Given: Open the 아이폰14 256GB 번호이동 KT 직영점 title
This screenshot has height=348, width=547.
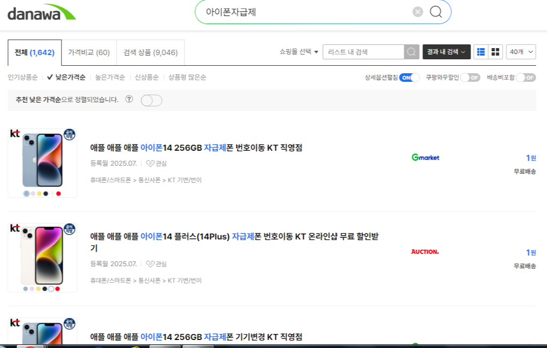Looking at the screenshot, I should [x=196, y=148].
